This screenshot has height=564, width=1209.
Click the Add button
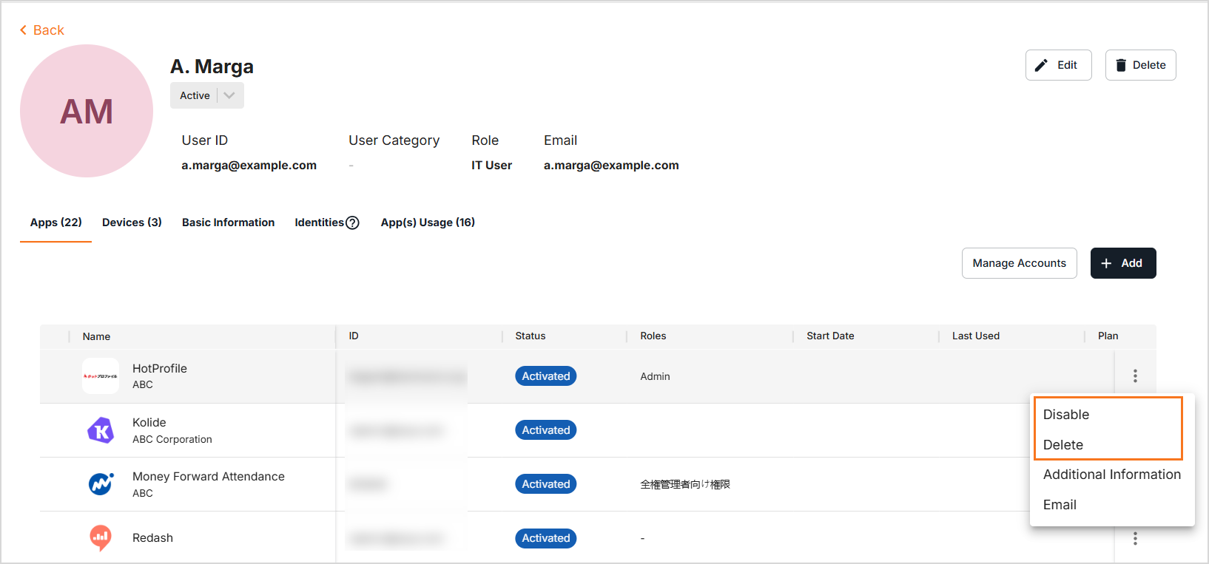pyautogui.click(x=1122, y=263)
